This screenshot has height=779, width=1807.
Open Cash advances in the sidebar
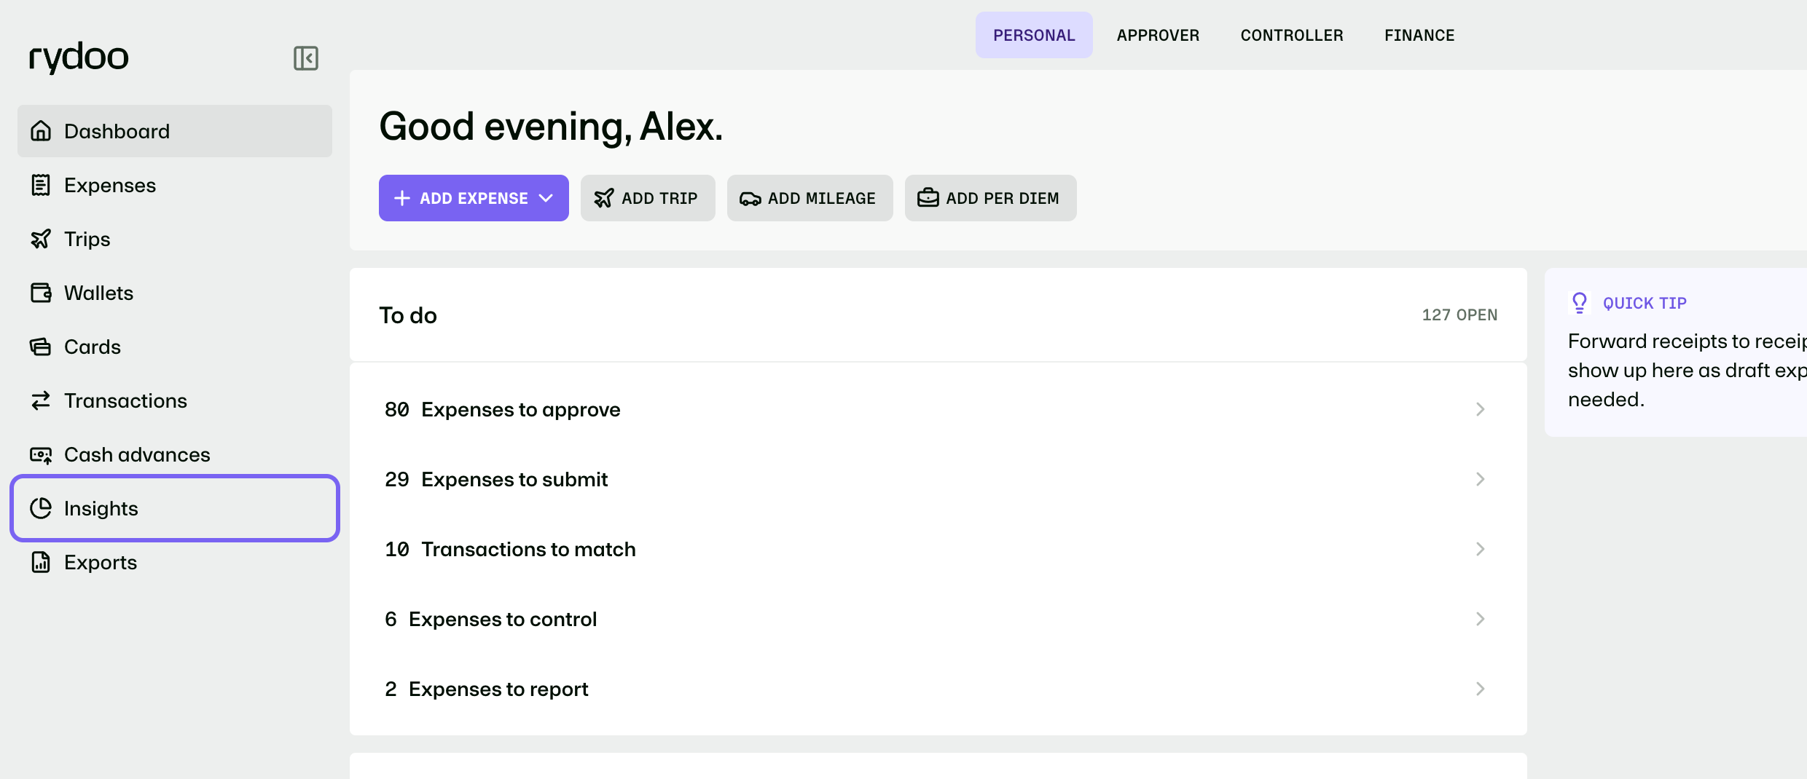(175, 454)
